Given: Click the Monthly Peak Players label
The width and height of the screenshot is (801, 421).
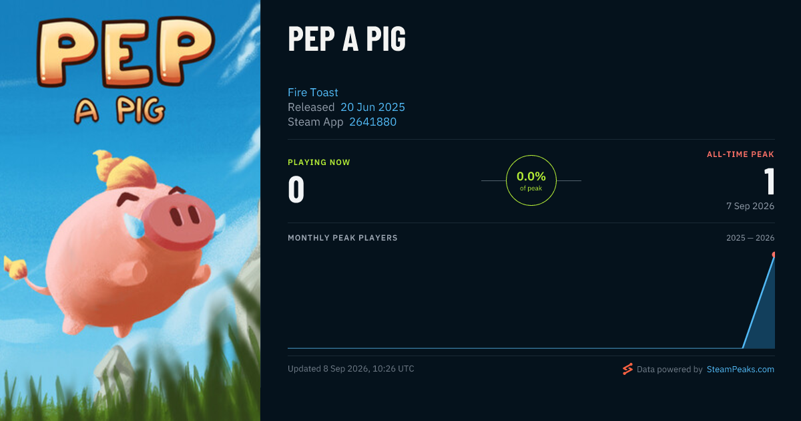Looking at the screenshot, I should [x=342, y=238].
